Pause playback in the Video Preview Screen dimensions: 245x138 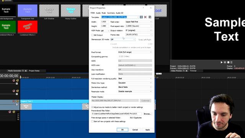click(225, 62)
